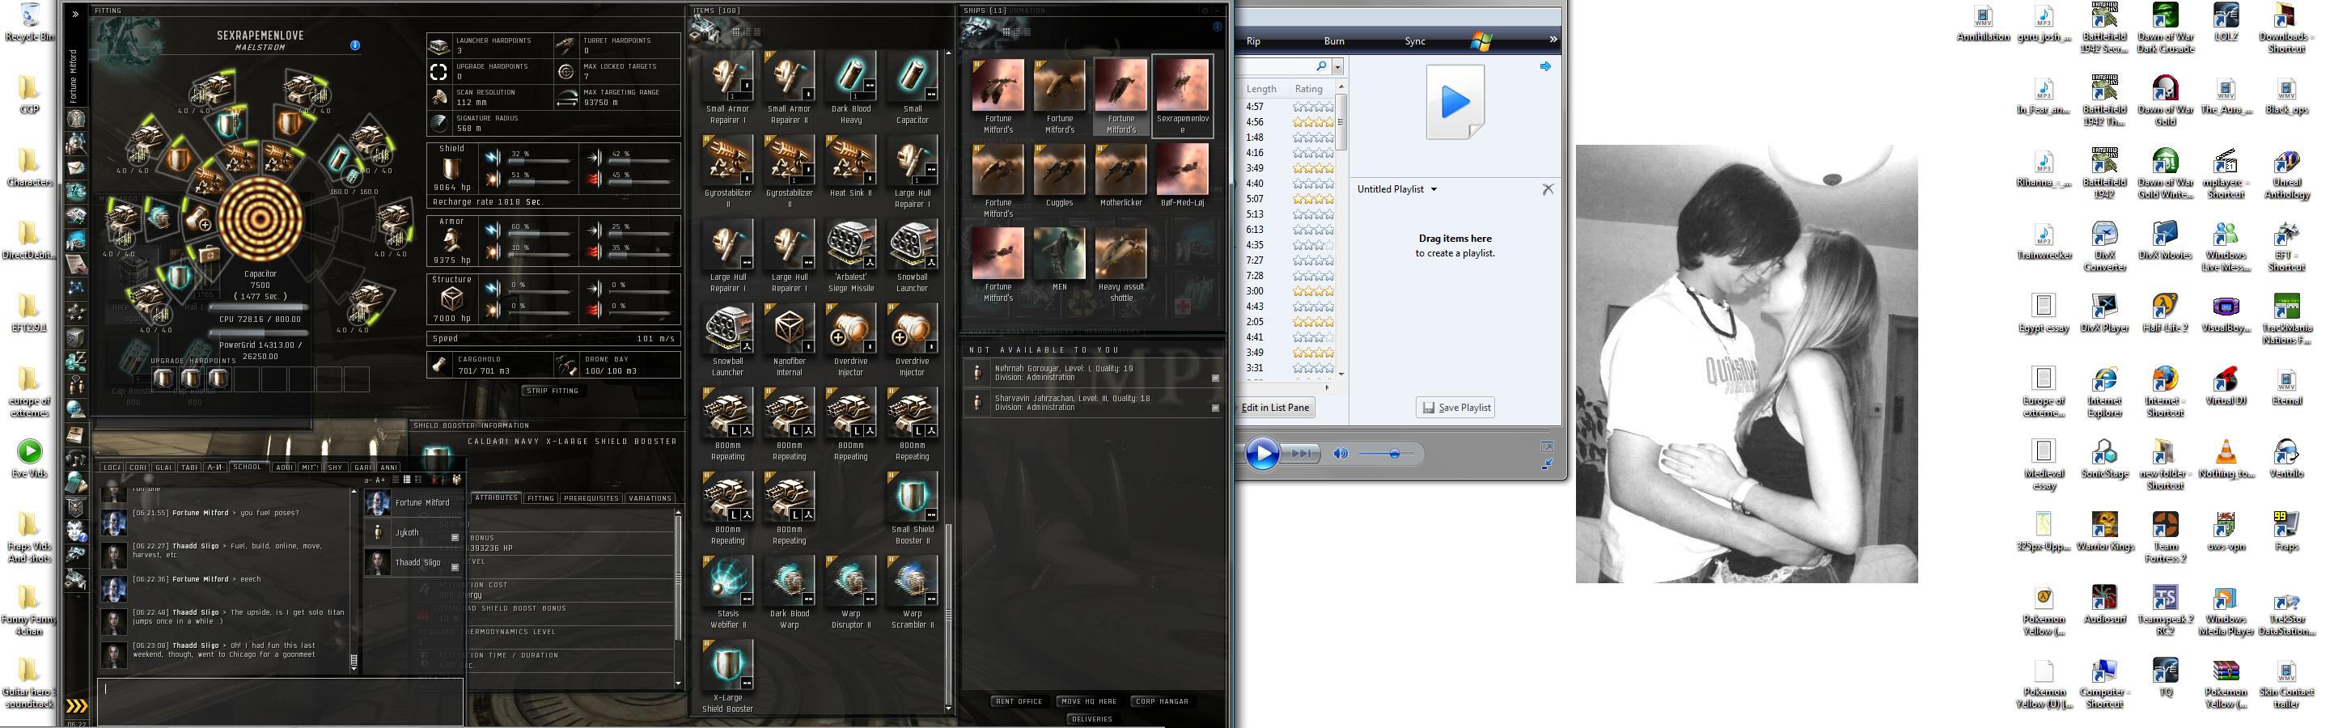Switch to the Sync tab
2330x728 pixels.
pyautogui.click(x=1415, y=41)
